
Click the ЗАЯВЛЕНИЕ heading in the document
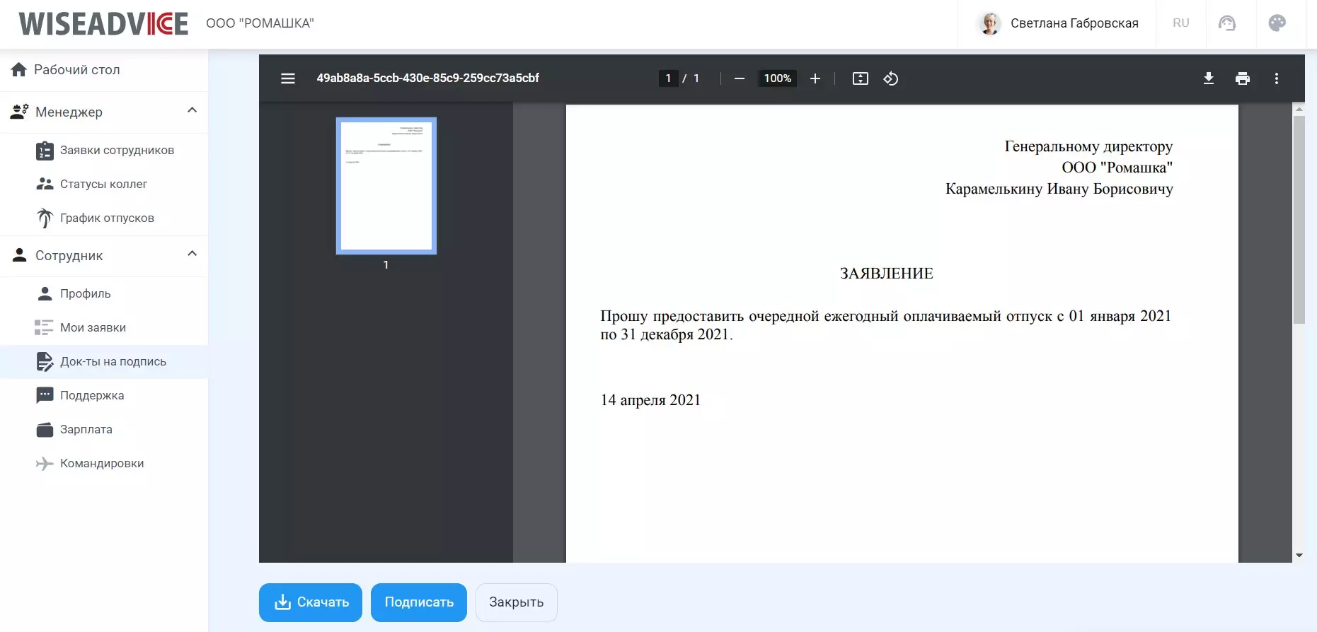pyautogui.click(x=887, y=274)
